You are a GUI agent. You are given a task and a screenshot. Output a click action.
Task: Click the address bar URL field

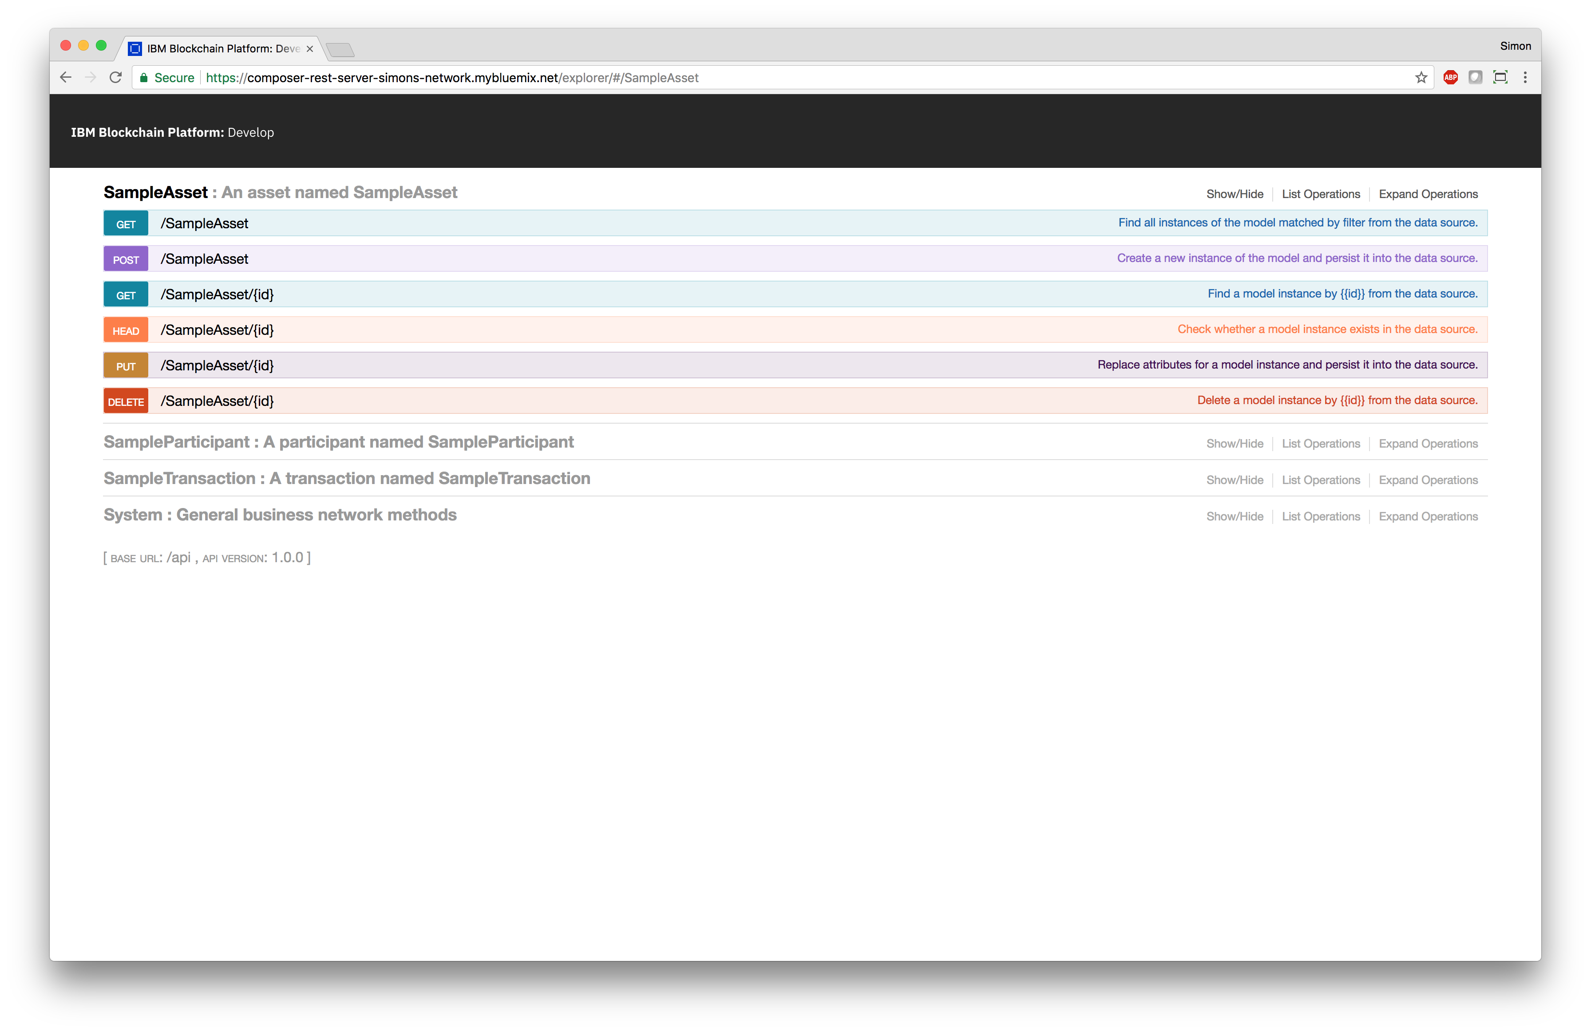(x=735, y=78)
